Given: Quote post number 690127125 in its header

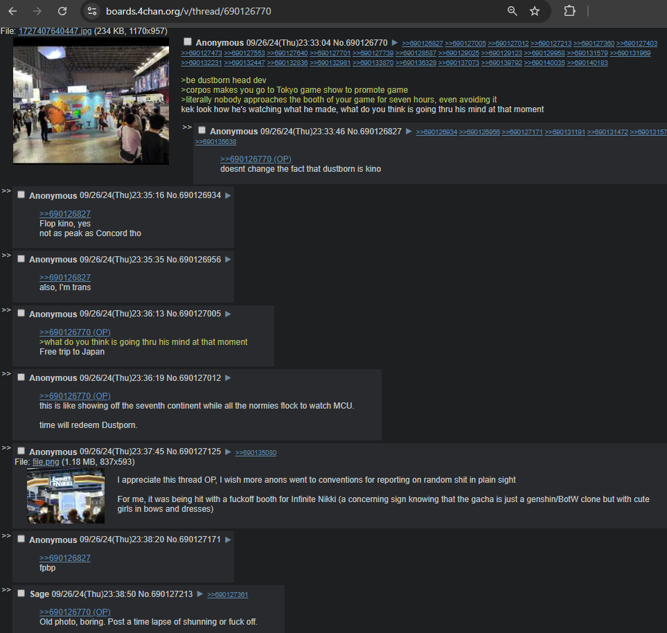Looking at the screenshot, I should (200, 452).
